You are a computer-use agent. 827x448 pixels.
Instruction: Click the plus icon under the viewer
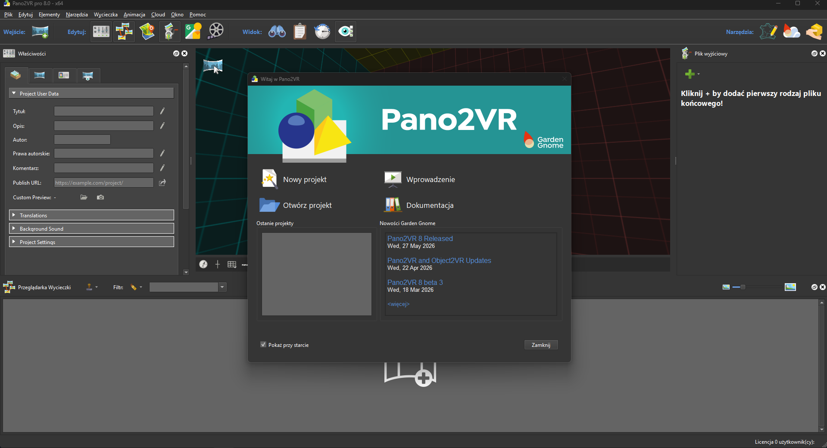(218, 264)
